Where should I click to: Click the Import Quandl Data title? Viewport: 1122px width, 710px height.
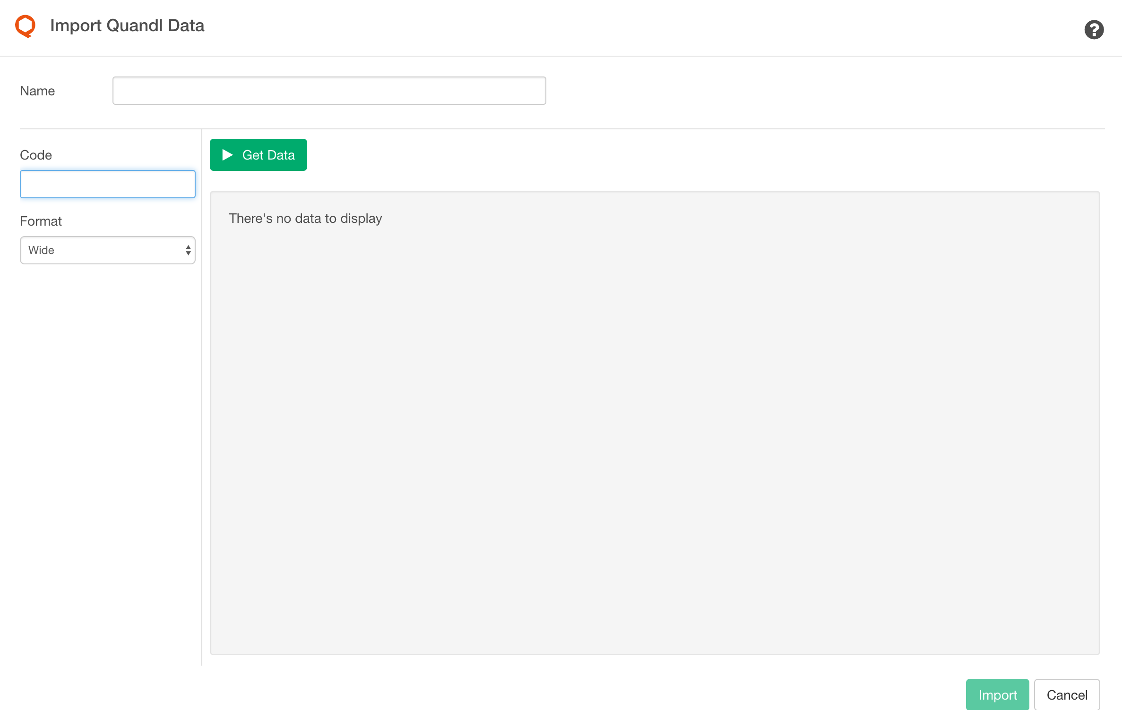(x=127, y=25)
